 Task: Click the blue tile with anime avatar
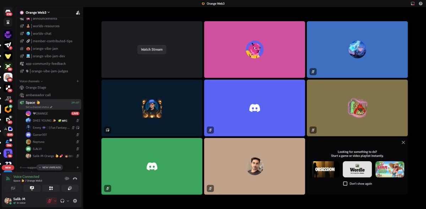point(357,50)
